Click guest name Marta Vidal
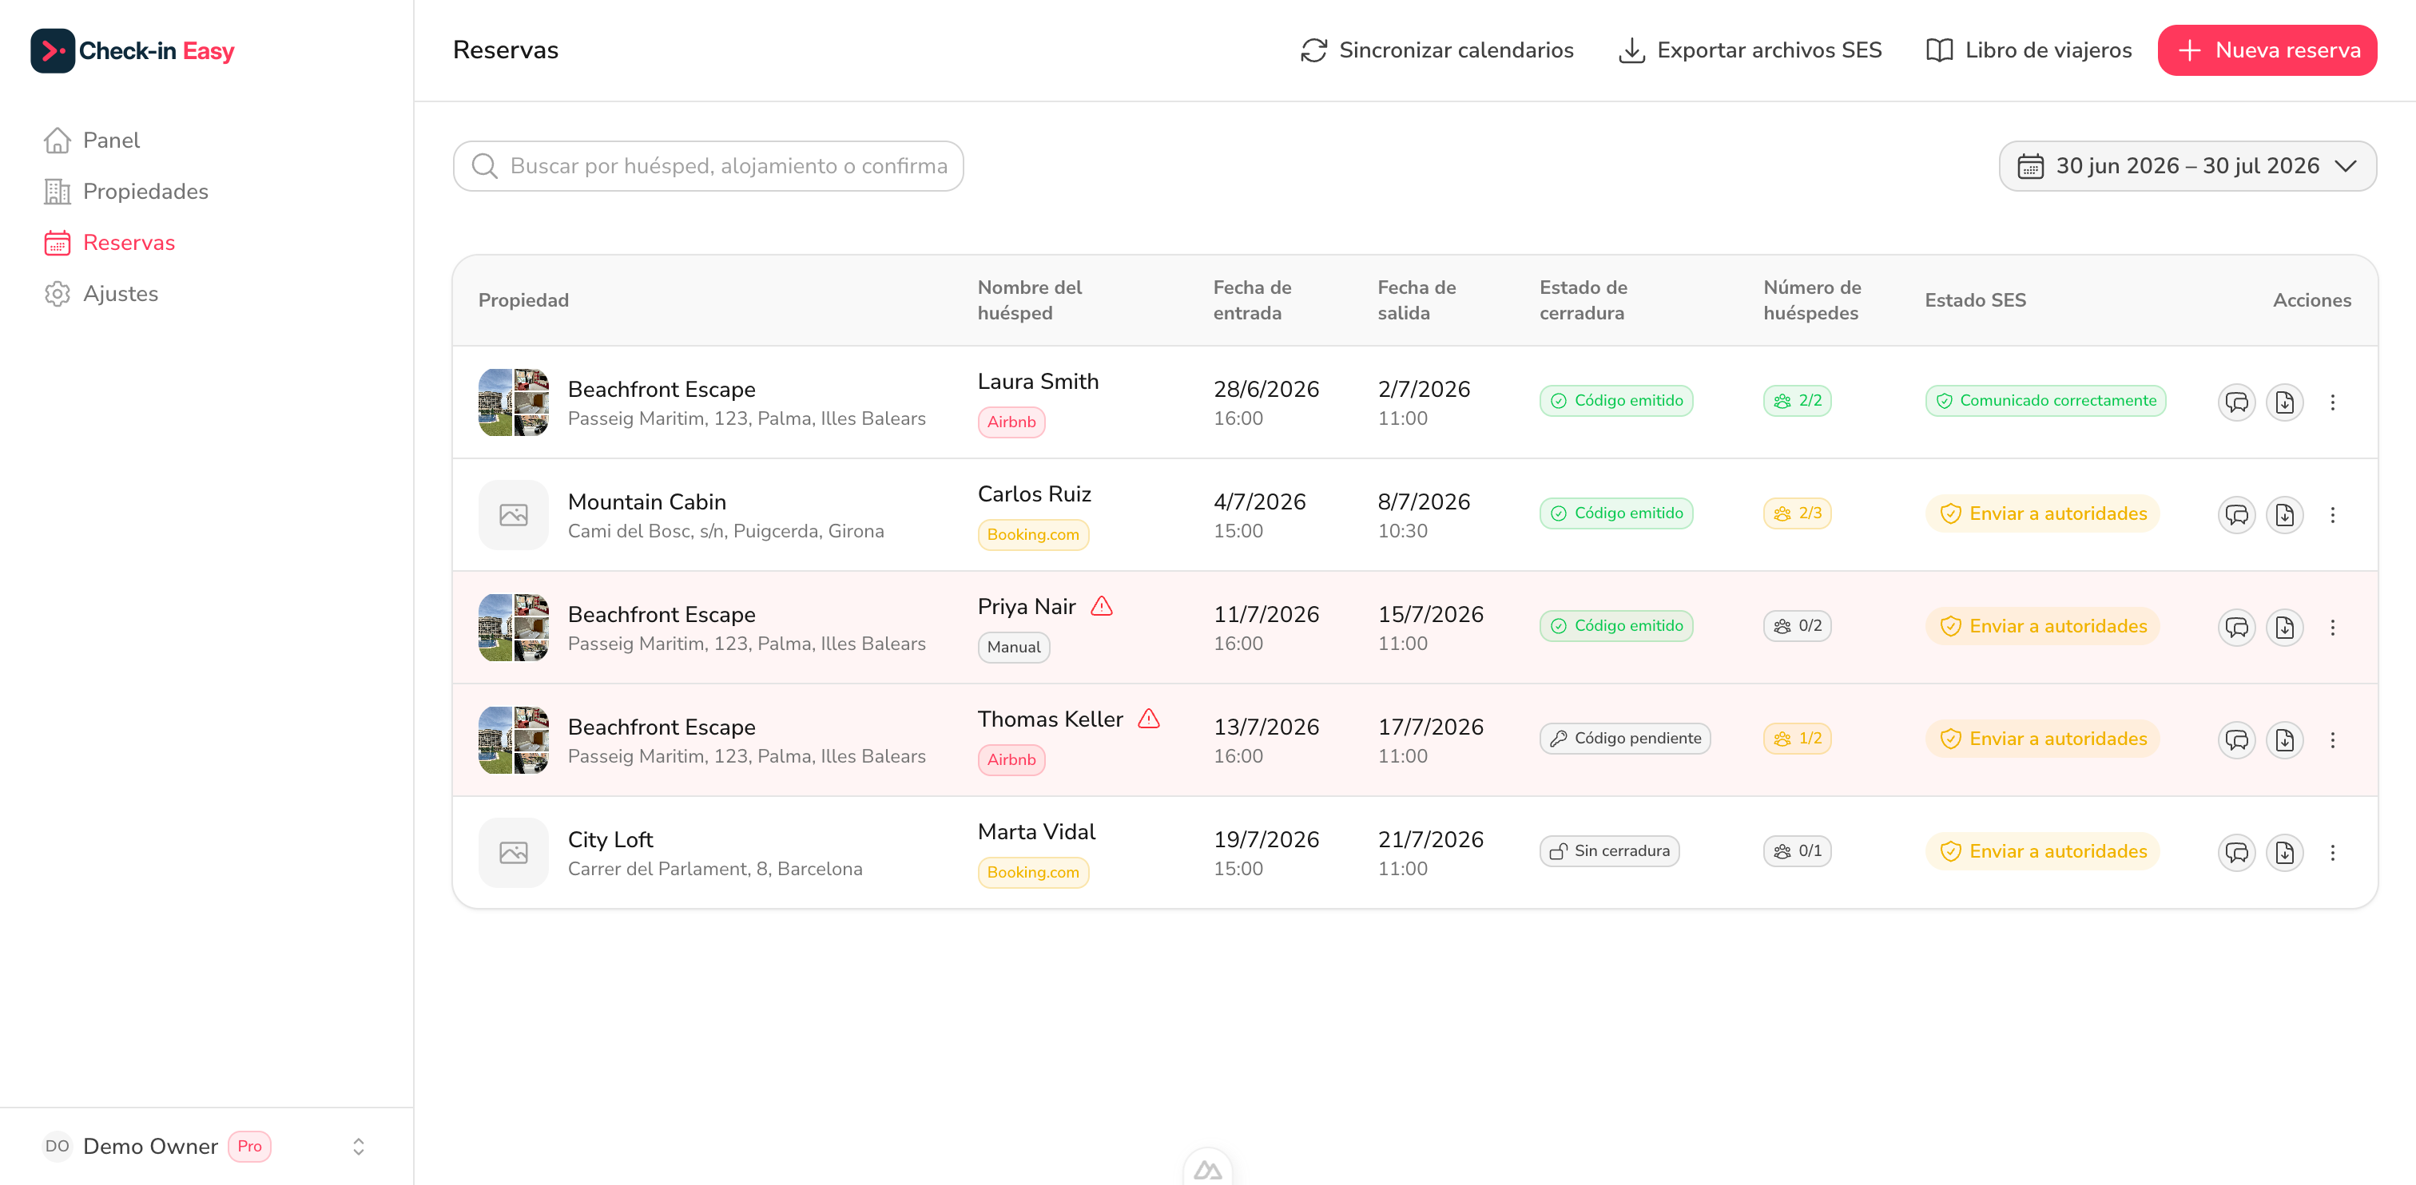Screen dimensions: 2416x1185 (x=1036, y=831)
